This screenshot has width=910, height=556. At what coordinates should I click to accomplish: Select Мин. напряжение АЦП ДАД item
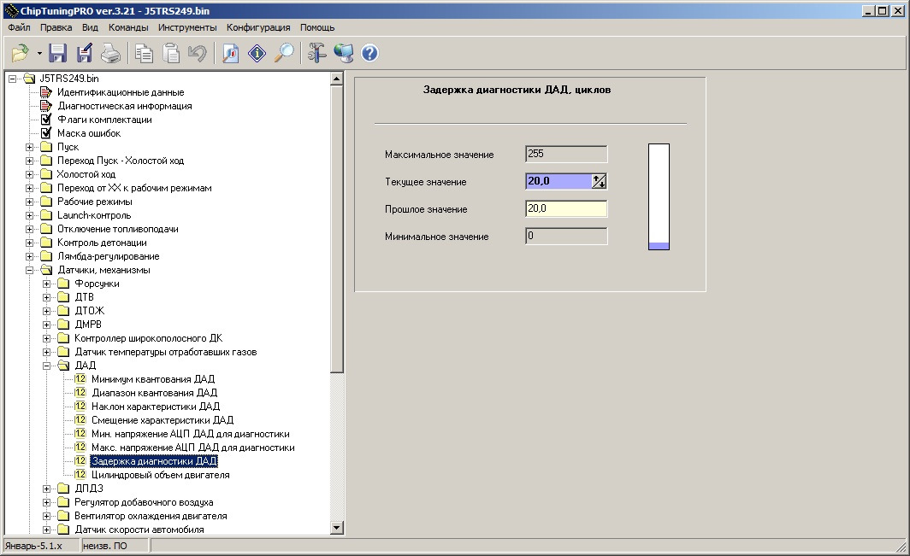click(191, 434)
